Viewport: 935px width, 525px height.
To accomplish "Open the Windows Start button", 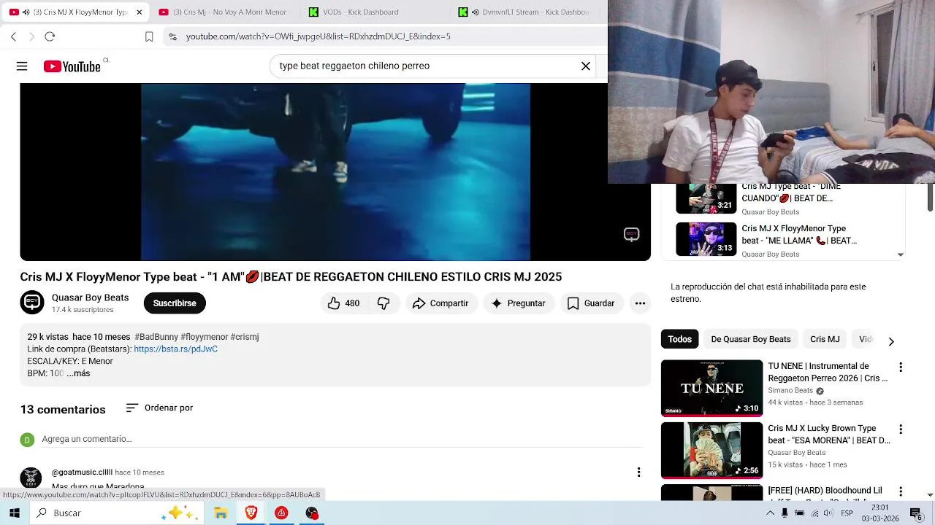I will tap(14, 513).
